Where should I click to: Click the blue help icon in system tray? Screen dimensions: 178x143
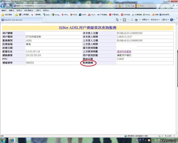pyautogui.click(x=140, y=140)
